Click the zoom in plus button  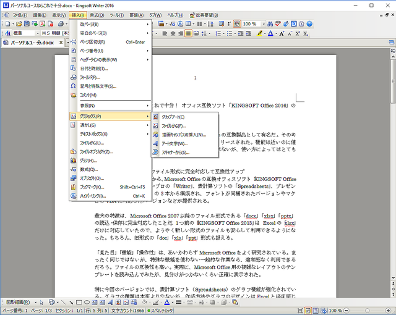pyautogui.click(x=389, y=311)
